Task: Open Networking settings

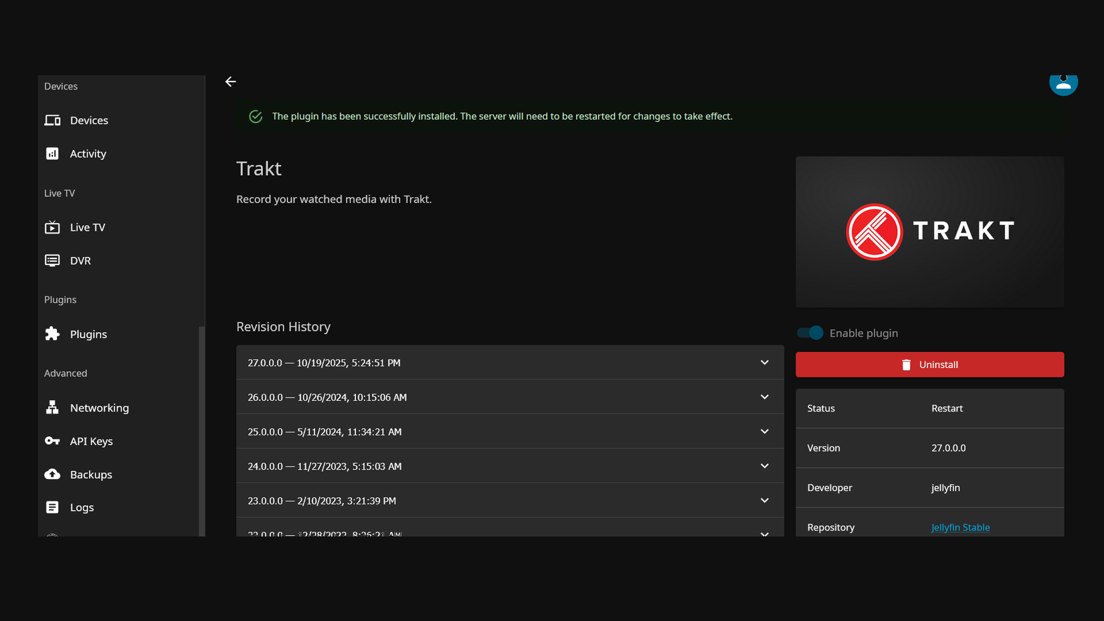Action: pyautogui.click(x=120, y=408)
